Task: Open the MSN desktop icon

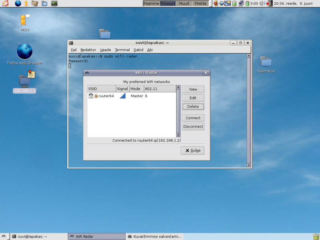Action: (x=25, y=23)
